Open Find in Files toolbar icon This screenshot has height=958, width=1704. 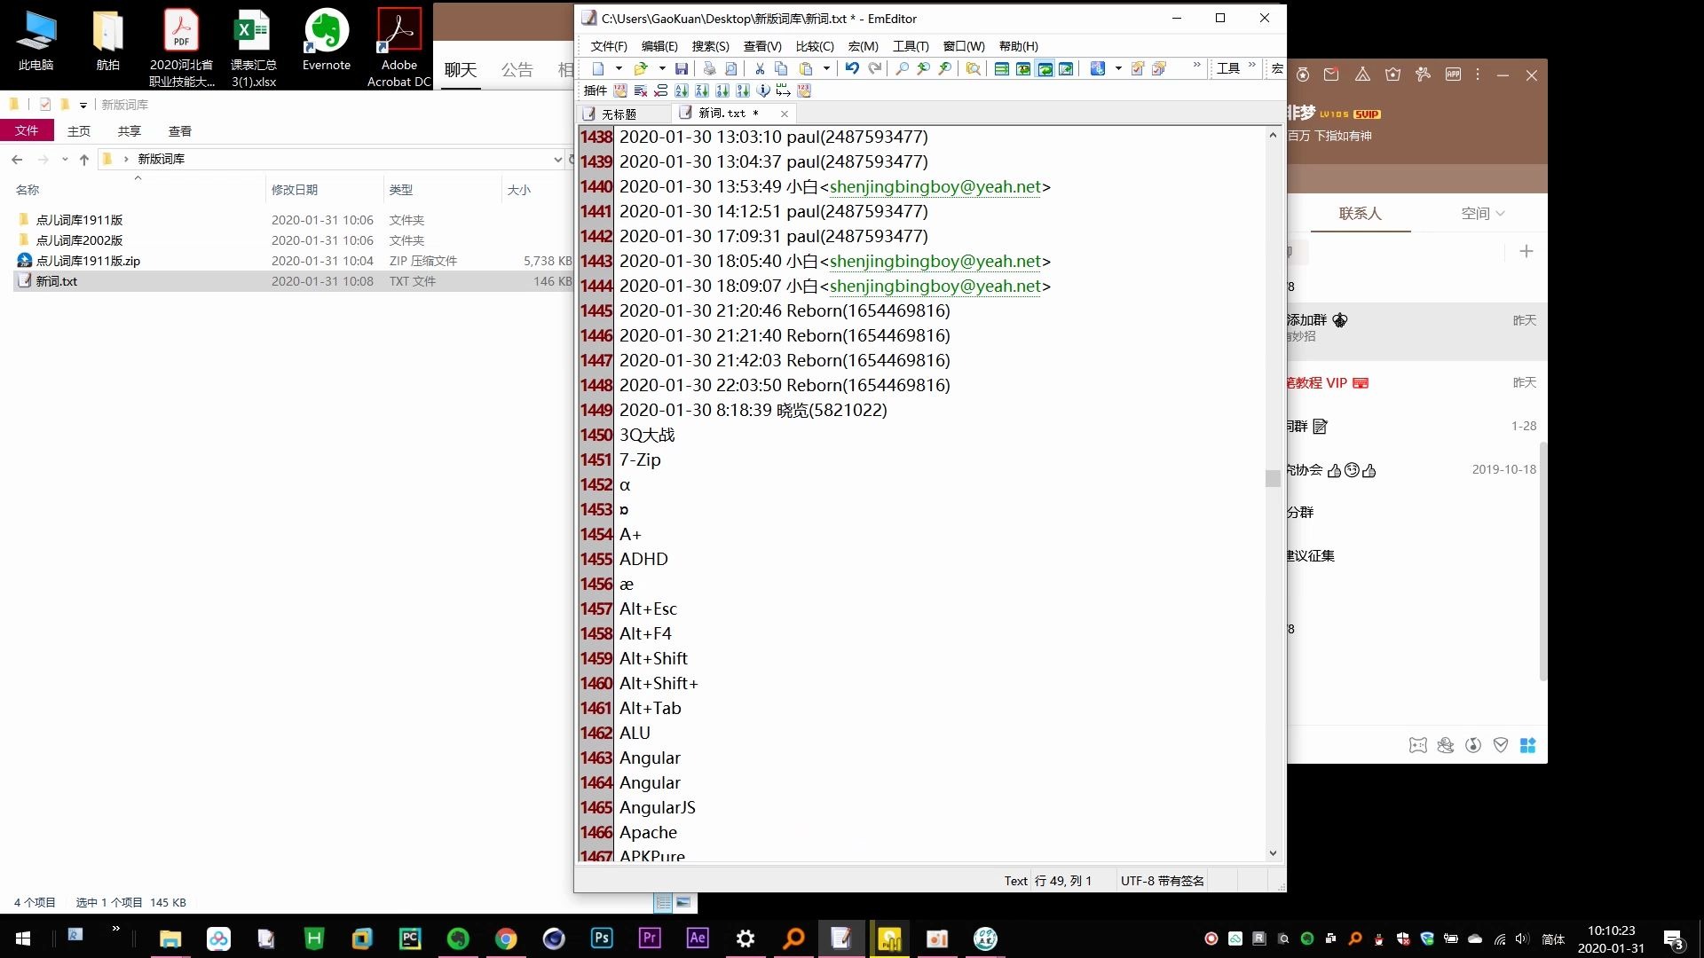click(973, 68)
